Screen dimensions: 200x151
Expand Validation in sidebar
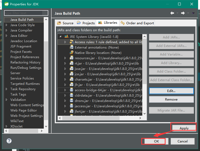pos(6,100)
